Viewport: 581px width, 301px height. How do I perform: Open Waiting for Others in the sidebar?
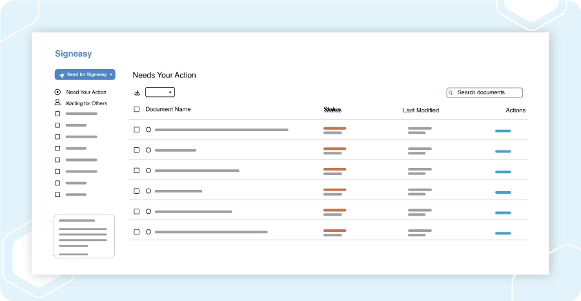click(x=87, y=103)
